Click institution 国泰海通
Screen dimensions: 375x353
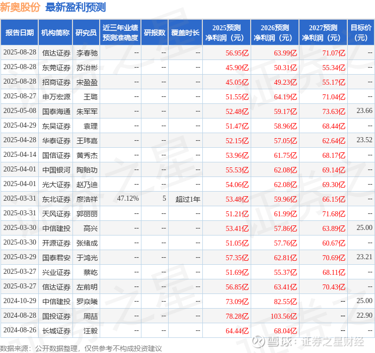pyautogui.click(x=56, y=111)
